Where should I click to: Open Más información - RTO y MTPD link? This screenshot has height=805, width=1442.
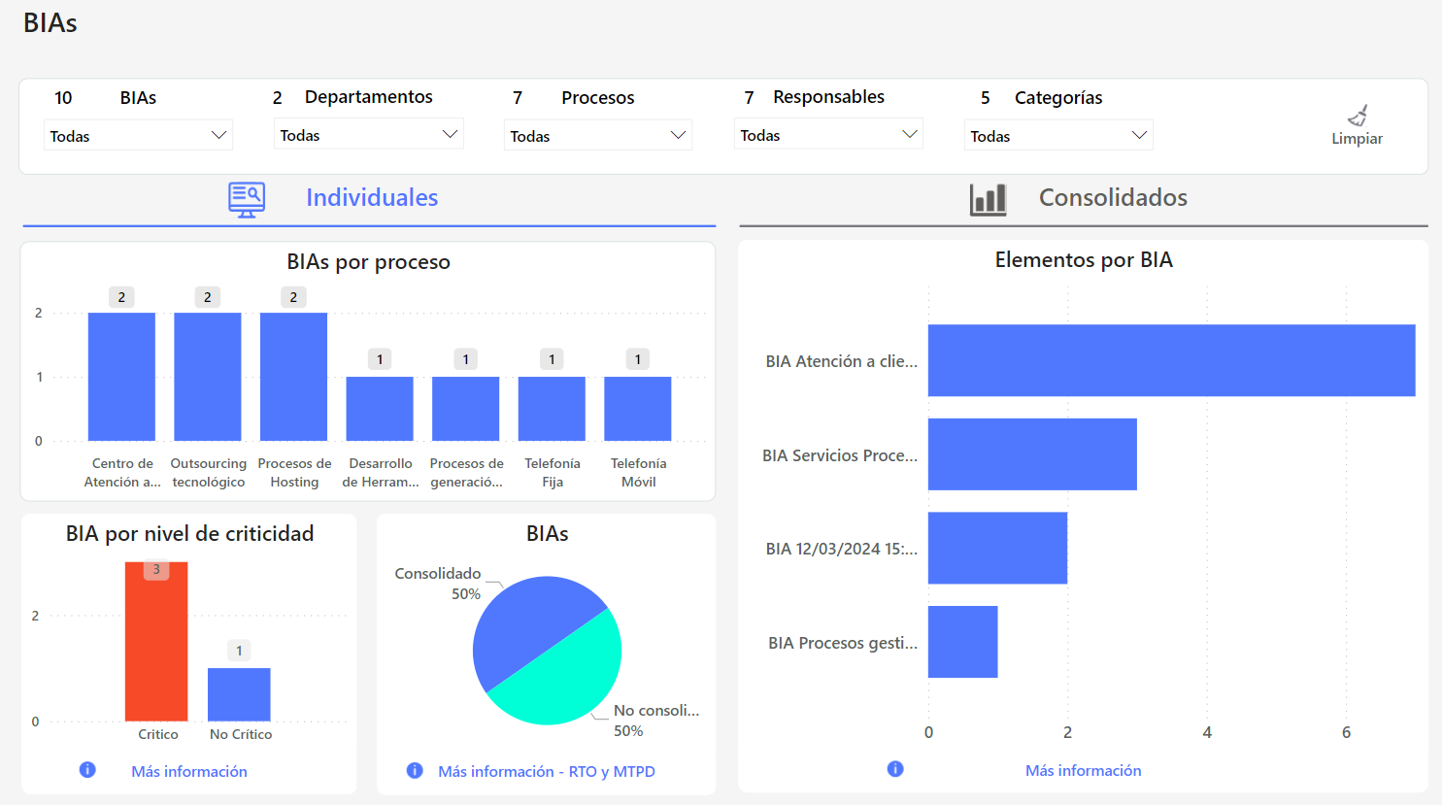click(x=547, y=771)
